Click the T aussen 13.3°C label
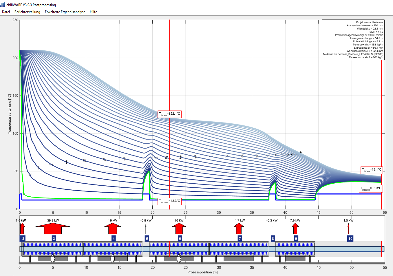Viewport: 393px width, 276px height. pos(169,201)
